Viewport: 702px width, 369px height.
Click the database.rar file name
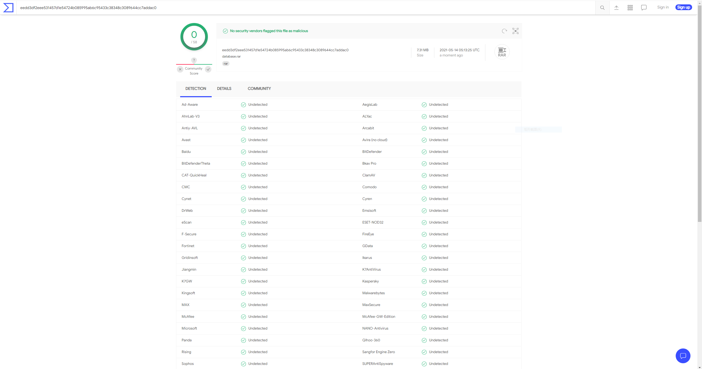(231, 56)
